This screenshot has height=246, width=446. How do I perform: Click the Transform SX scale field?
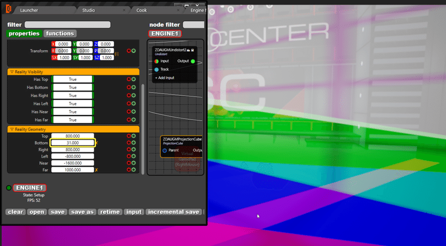(64, 57)
